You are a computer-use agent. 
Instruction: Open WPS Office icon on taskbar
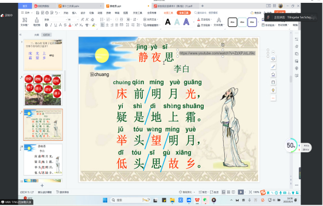pos(197,200)
